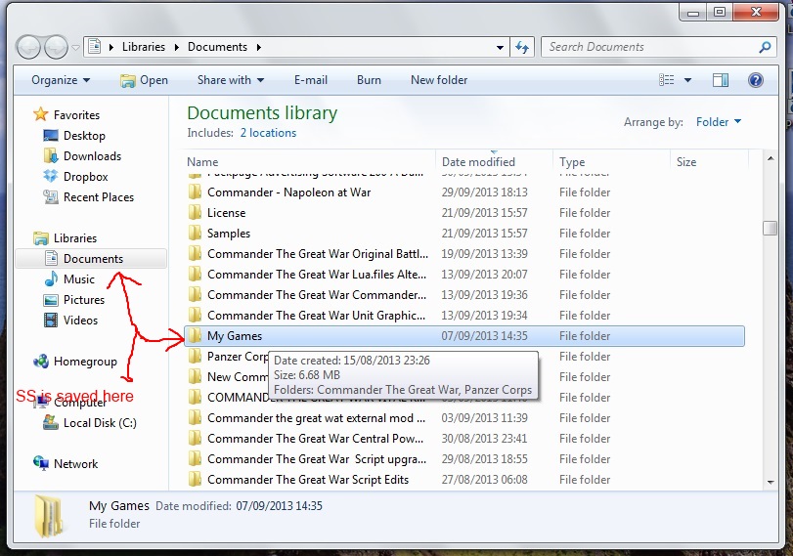Click the 2 locations link

coord(268,133)
